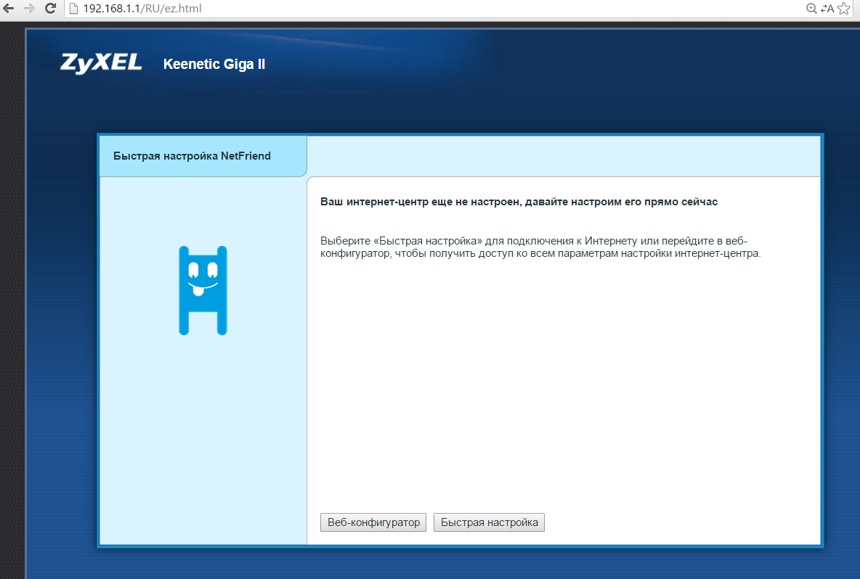
Task: Bookmark this page with the star icon
Action: tap(843, 8)
